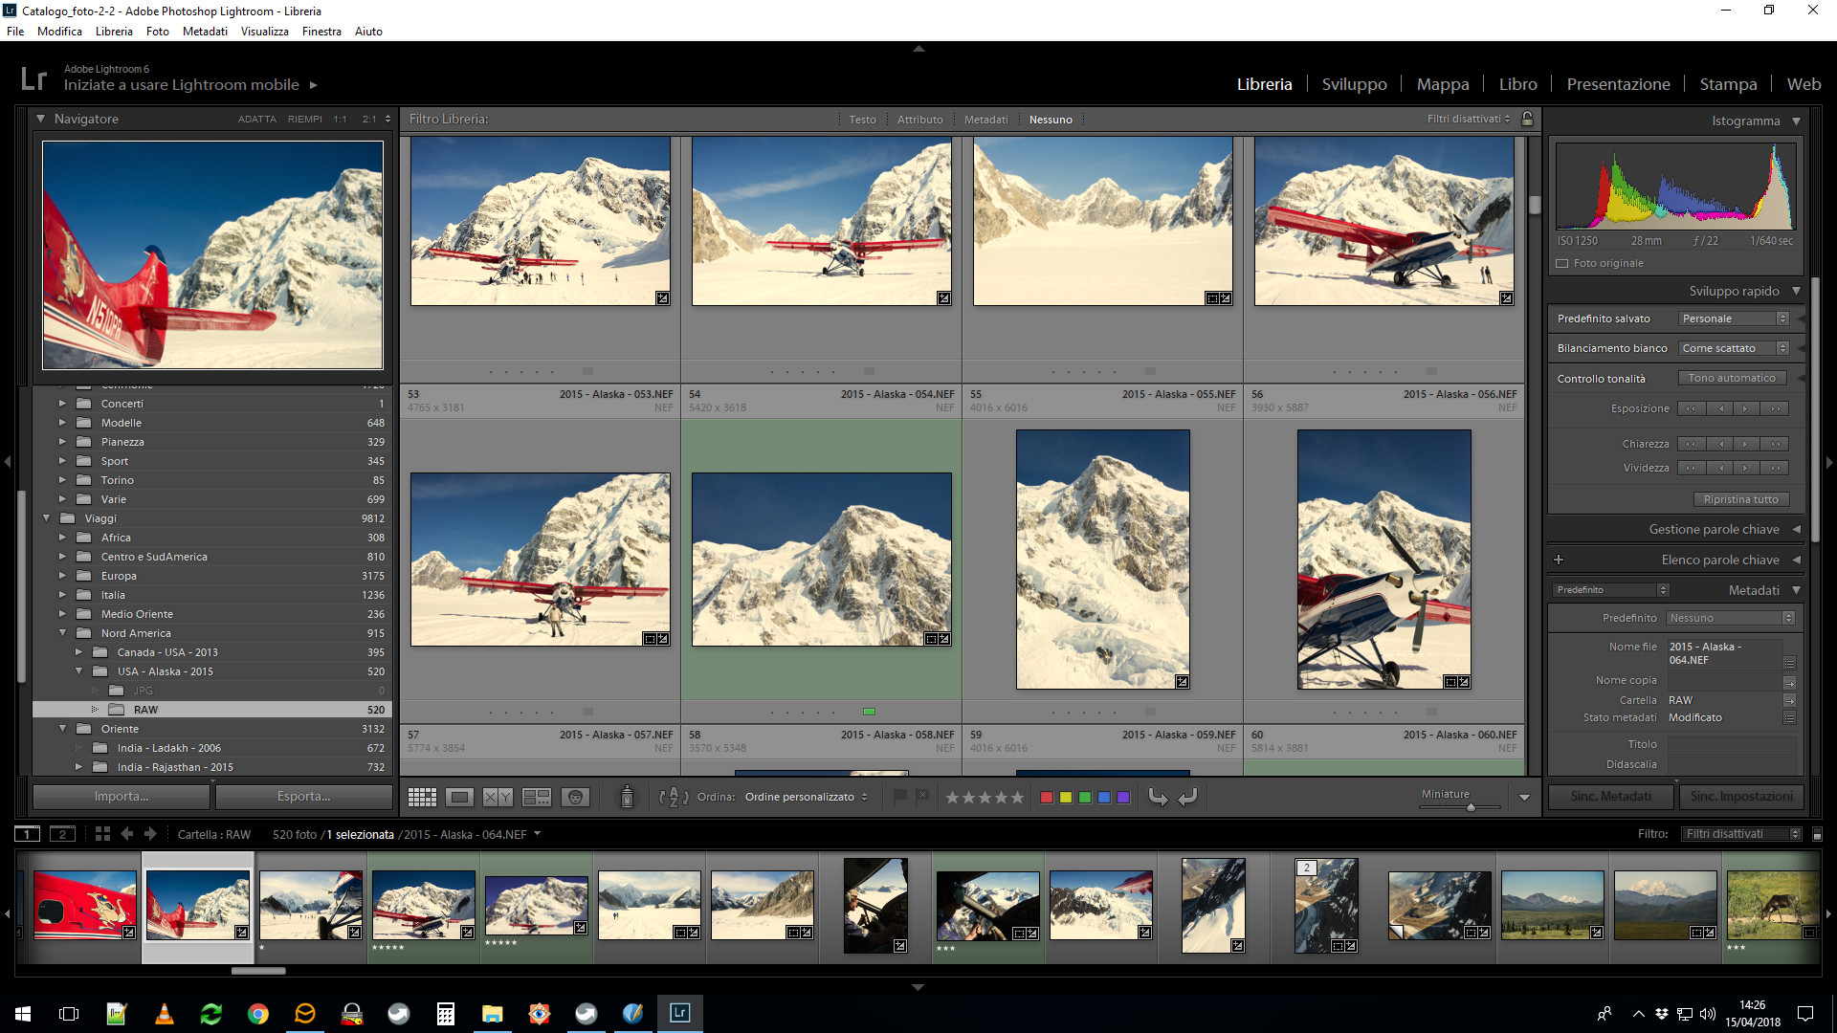Select the Painter spray can tool
Image resolution: width=1837 pixels, height=1033 pixels.
pyautogui.click(x=627, y=797)
